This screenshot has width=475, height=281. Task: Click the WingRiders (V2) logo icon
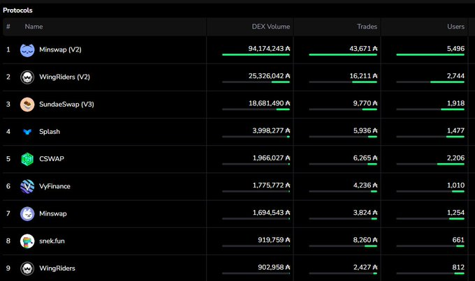click(x=27, y=77)
